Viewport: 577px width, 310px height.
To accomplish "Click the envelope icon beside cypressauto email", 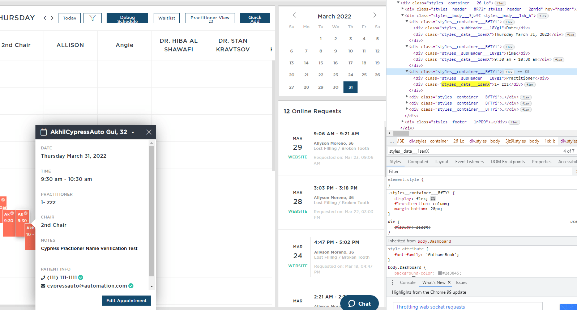I will click(x=43, y=286).
